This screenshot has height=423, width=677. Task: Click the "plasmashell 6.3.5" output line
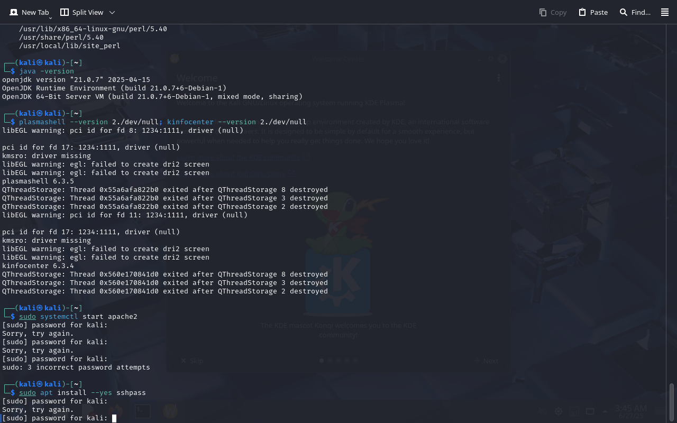point(38,181)
